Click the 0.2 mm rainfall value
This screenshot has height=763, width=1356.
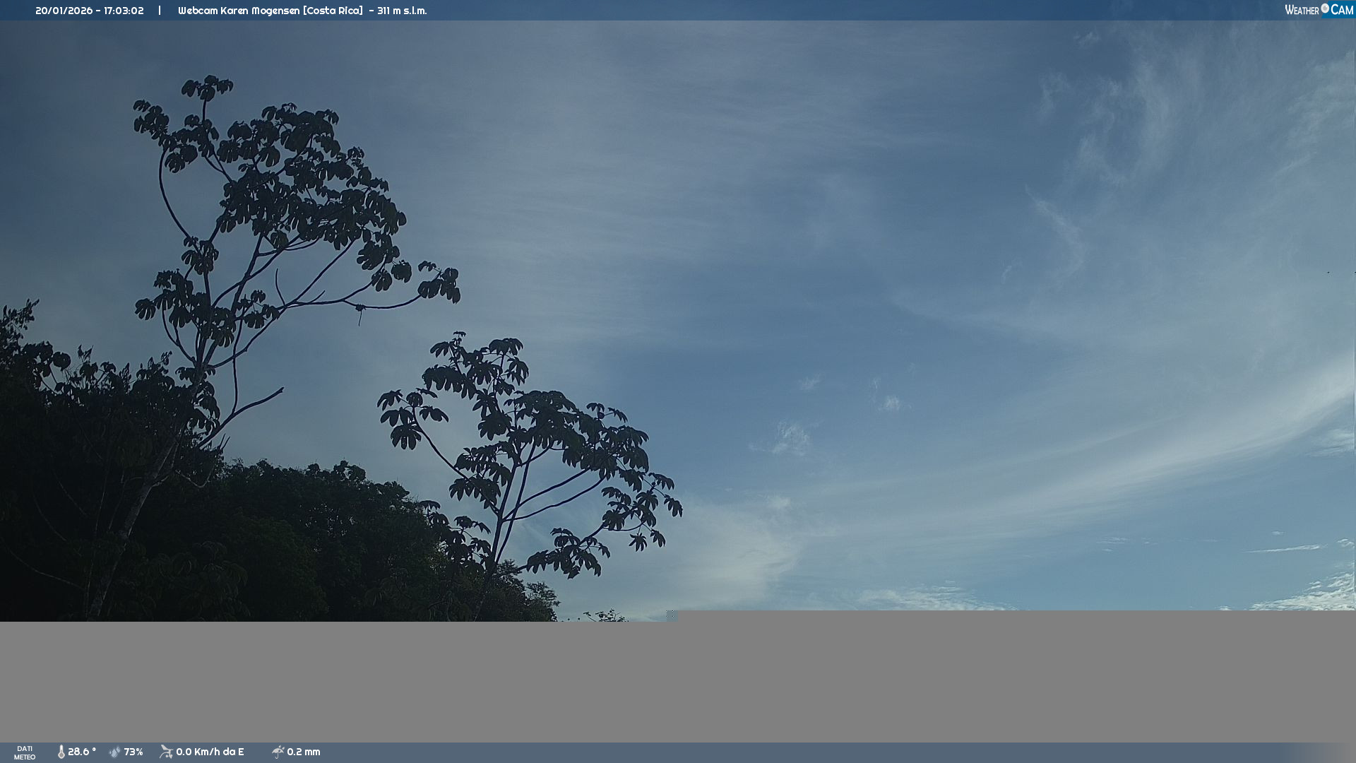[x=304, y=752]
